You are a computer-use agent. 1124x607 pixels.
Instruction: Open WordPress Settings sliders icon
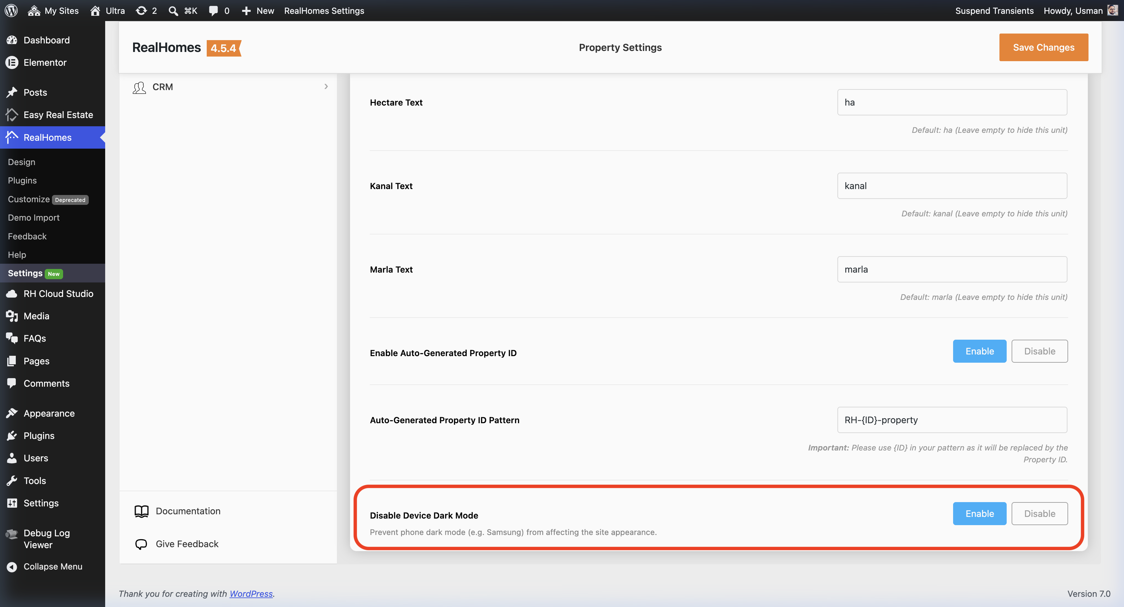pyautogui.click(x=12, y=503)
